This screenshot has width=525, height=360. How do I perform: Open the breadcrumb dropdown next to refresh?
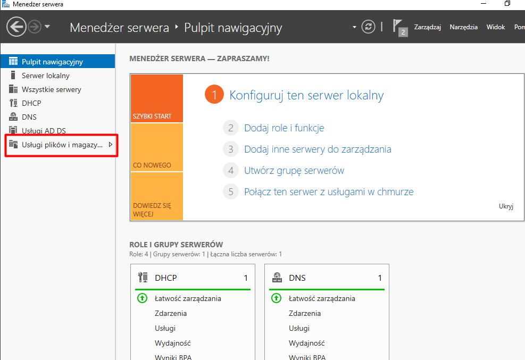[x=354, y=27]
